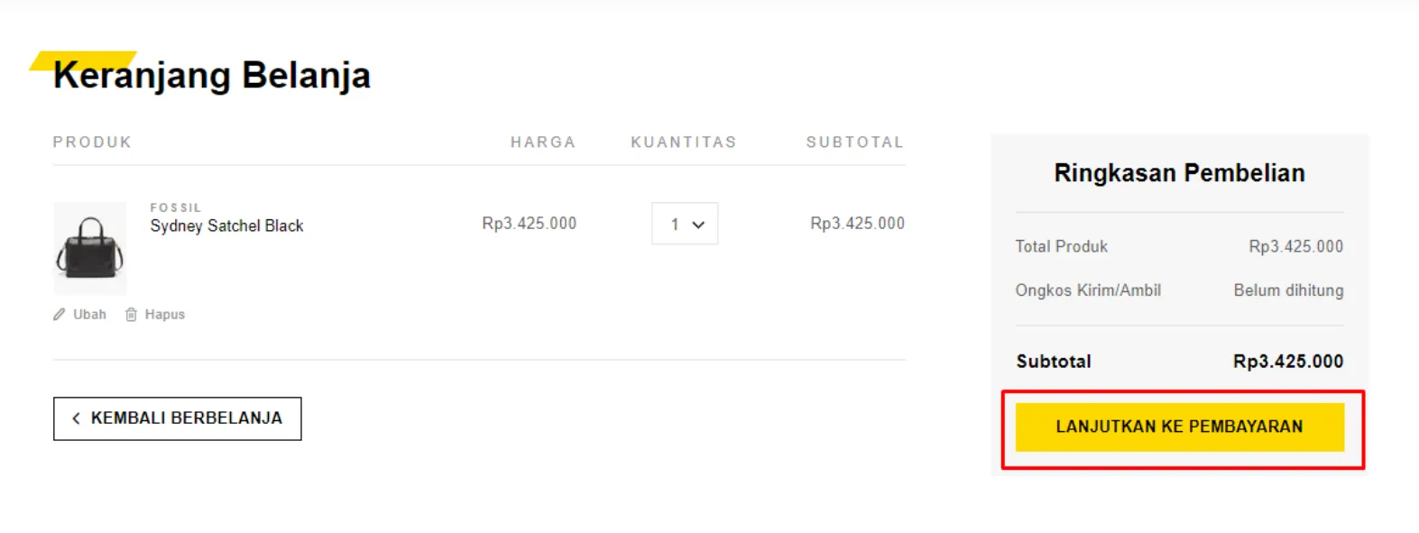The width and height of the screenshot is (1419, 533).
Task: Click the Ringkasan Pembelian summary heading
Action: (x=1179, y=173)
